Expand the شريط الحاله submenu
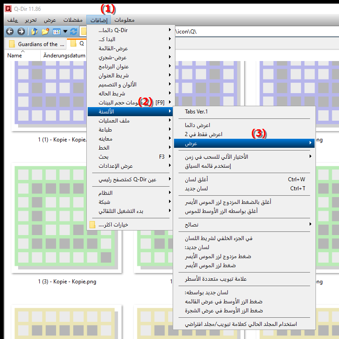 click(x=130, y=94)
